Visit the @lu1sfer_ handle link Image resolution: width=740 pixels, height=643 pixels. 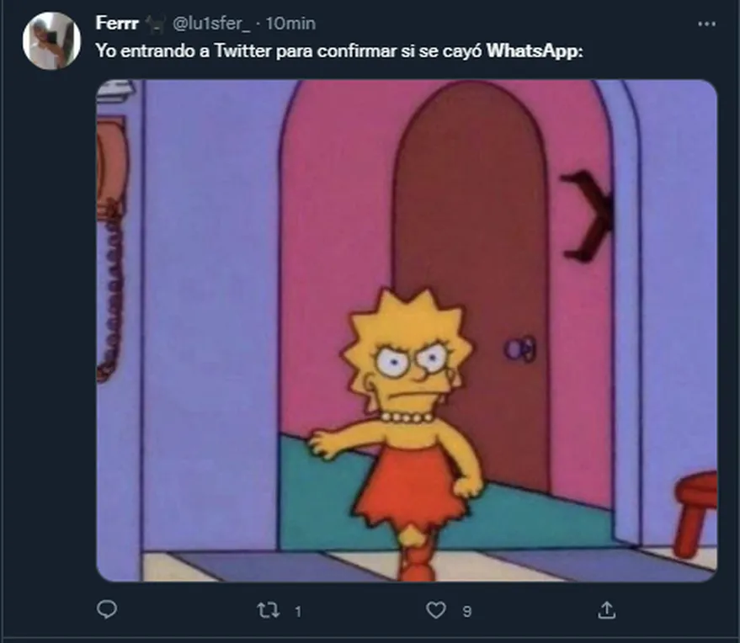tap(211, 24)
